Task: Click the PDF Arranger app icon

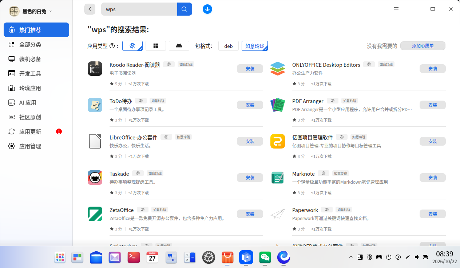Action: [278, 105]
